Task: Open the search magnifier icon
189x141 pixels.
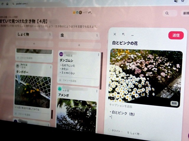Action: 167,13
